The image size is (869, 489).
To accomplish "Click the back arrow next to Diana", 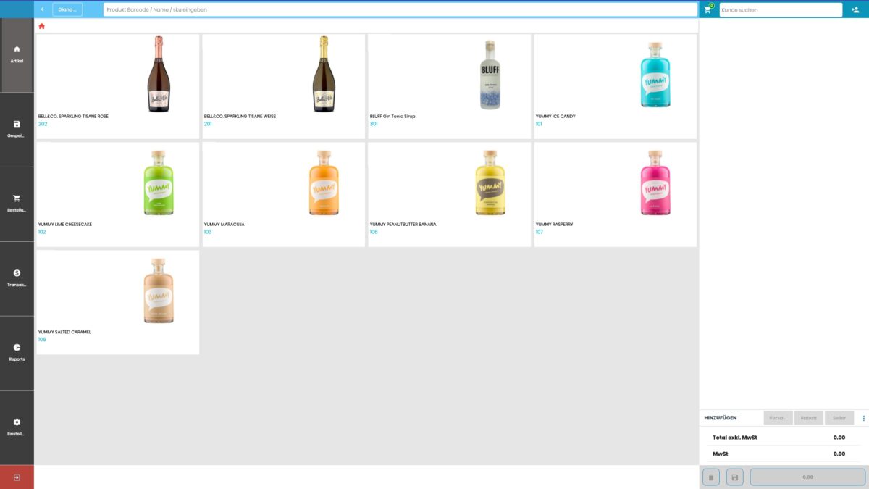I will click(43, 9).
